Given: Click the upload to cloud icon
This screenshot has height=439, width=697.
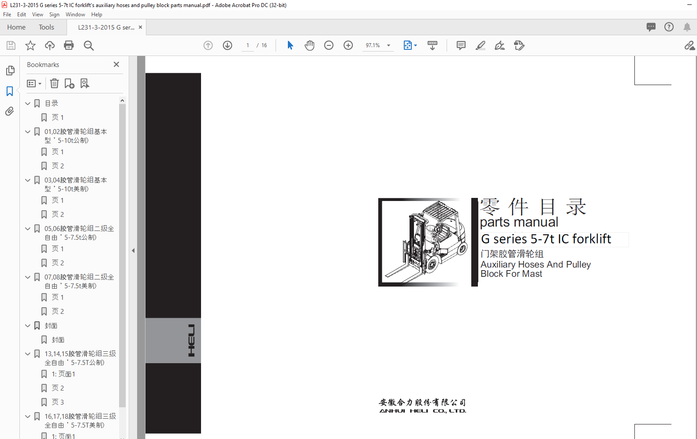Looking at the screenshot, I should click(x=50, y=45).
